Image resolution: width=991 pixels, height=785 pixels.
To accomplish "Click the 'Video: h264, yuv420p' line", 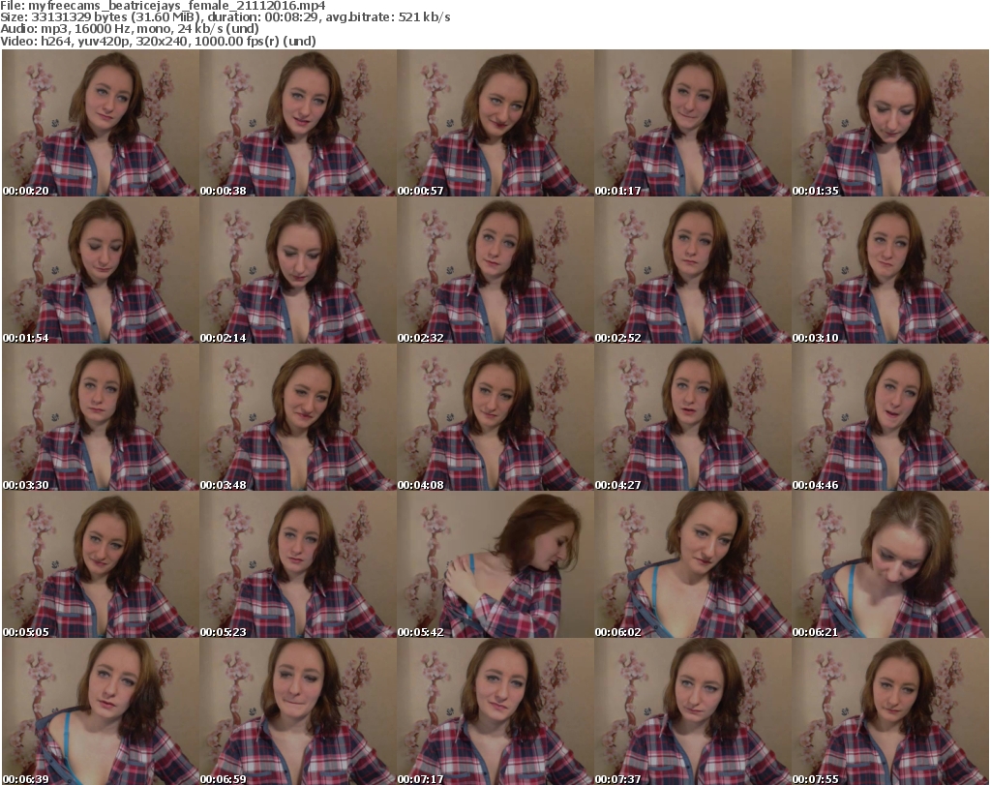I will [x=158, y=41].
